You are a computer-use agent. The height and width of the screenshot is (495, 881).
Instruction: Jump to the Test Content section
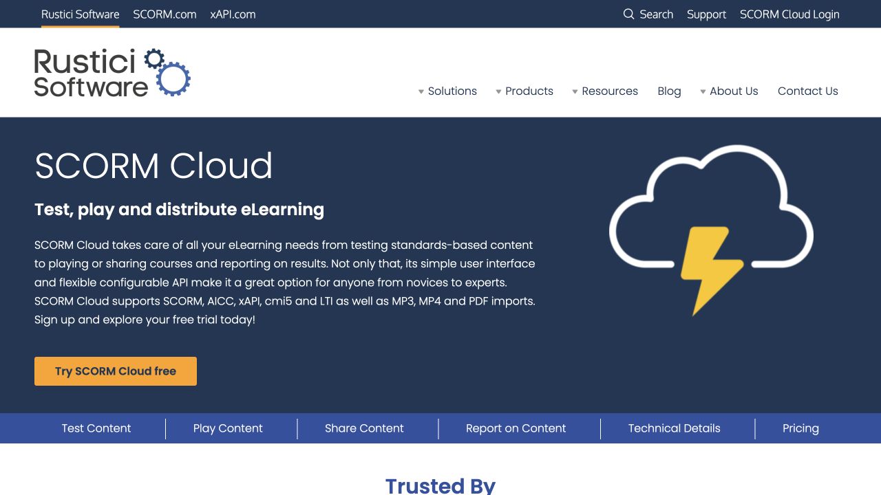point(96,428)
